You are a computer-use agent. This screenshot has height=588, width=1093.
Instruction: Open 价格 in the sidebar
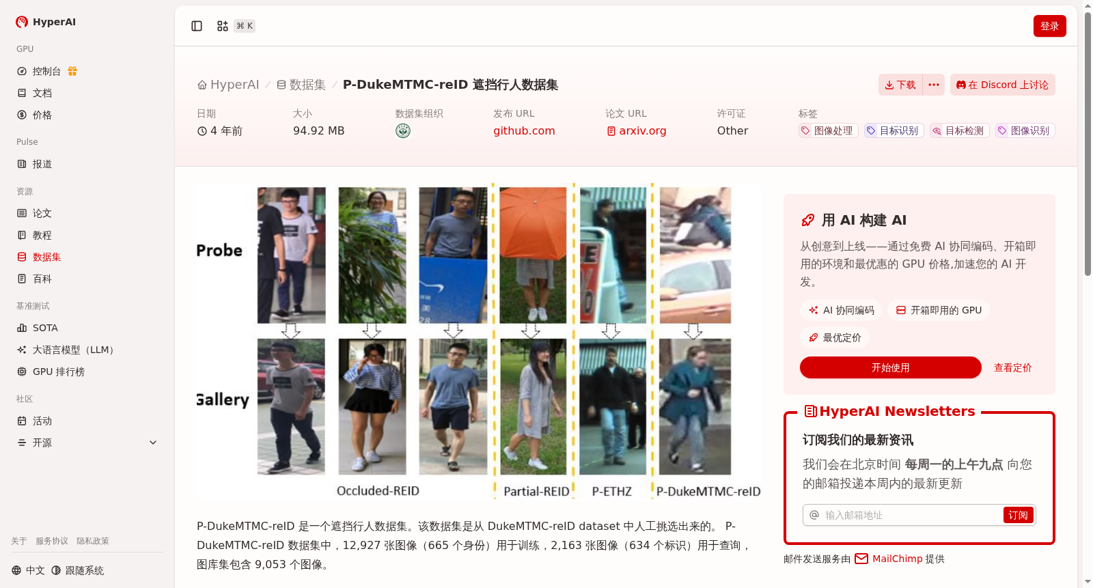[42, 115]
